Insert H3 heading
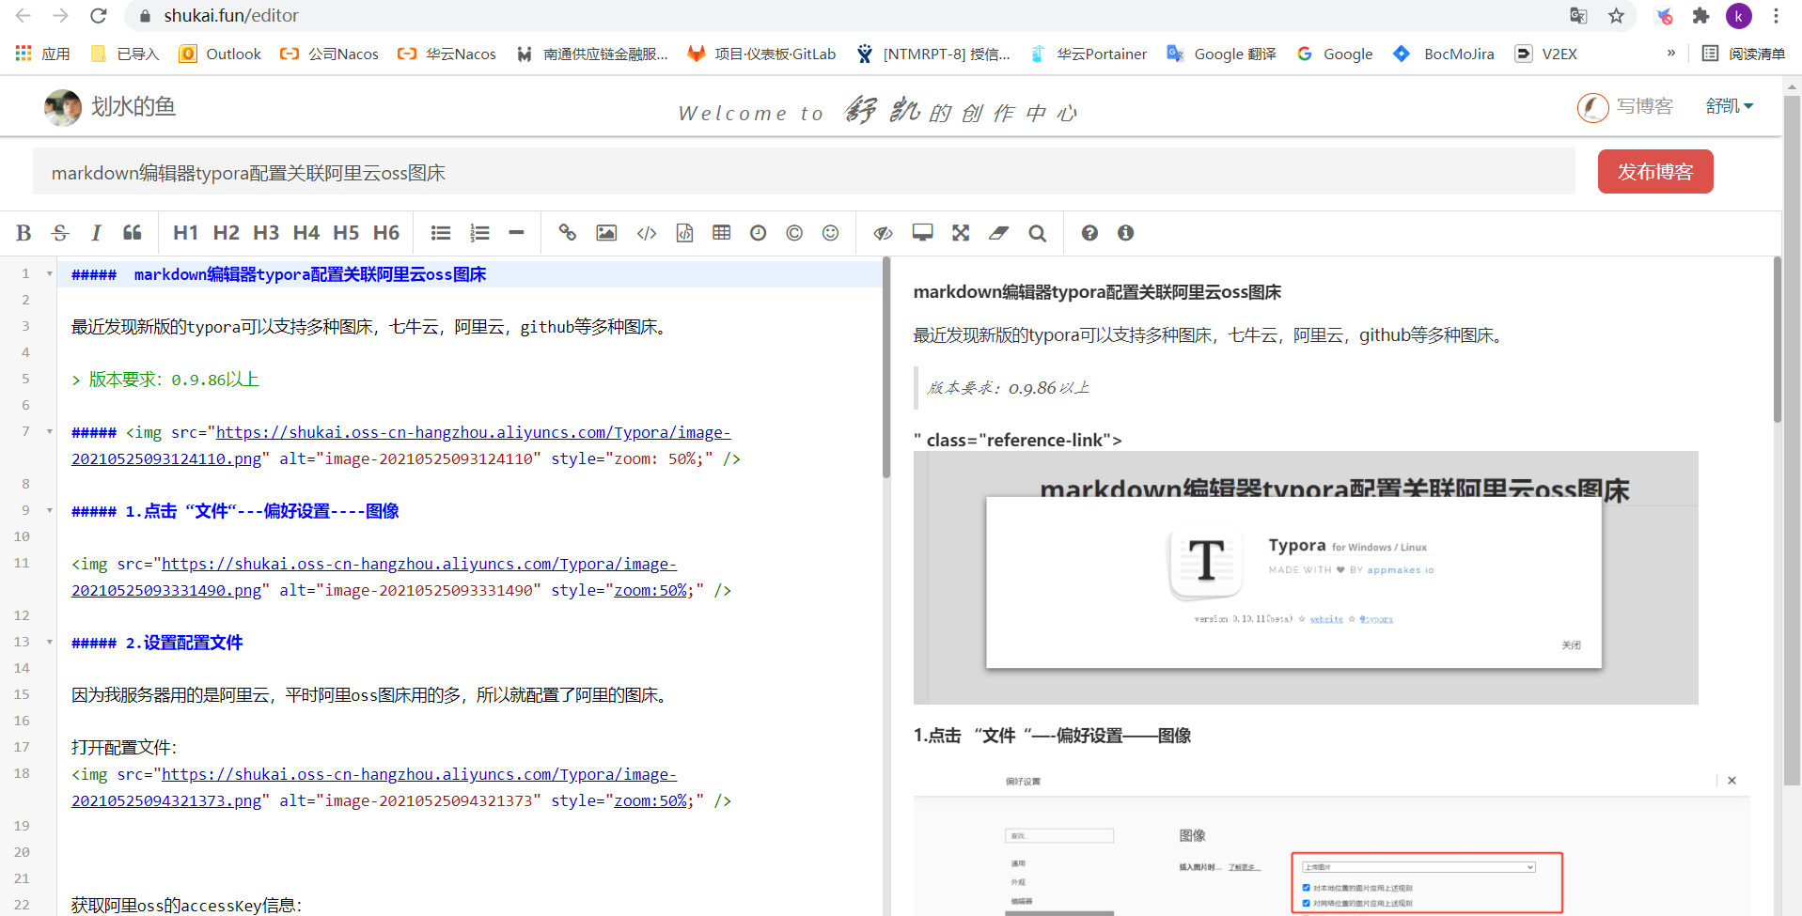The image size is (1802, 916). 266,233
